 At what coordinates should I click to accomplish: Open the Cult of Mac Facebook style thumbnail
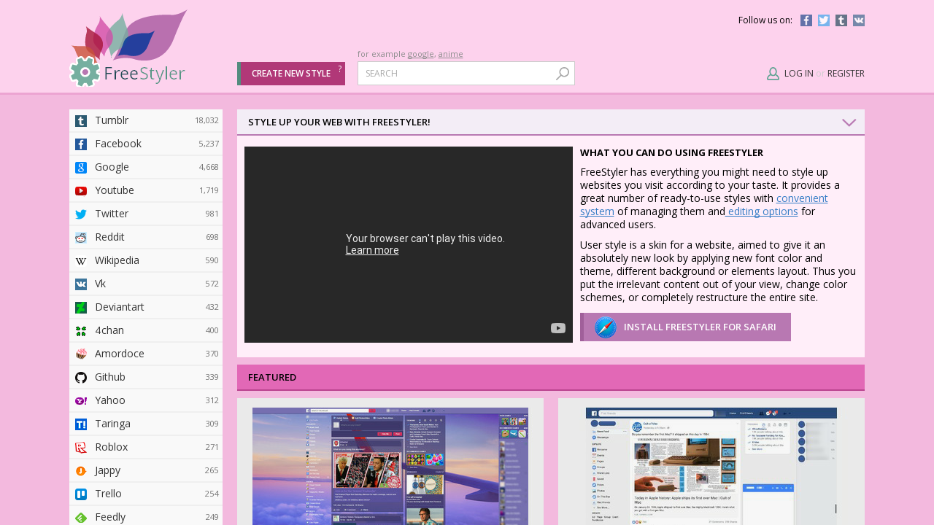point(711,466)
